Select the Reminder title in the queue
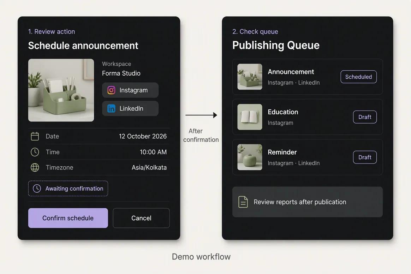411x274 pixels. click(282, 152)
